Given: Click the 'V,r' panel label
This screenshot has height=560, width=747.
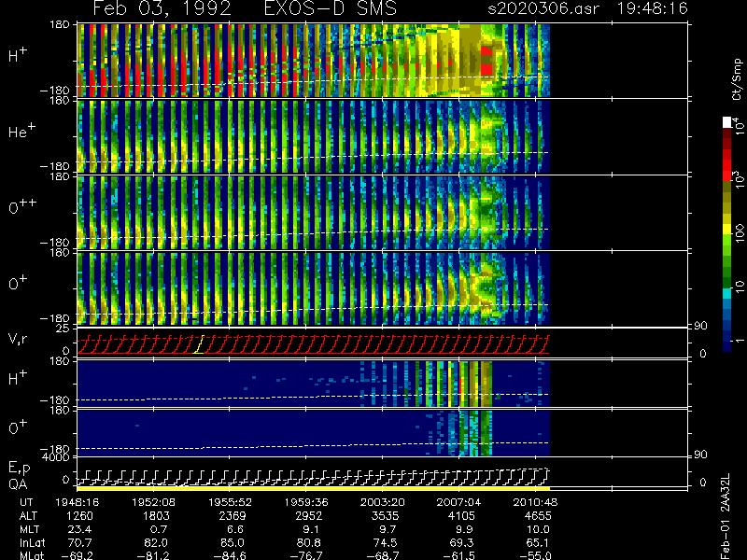Looking at the screenshot, I should 18,339.
